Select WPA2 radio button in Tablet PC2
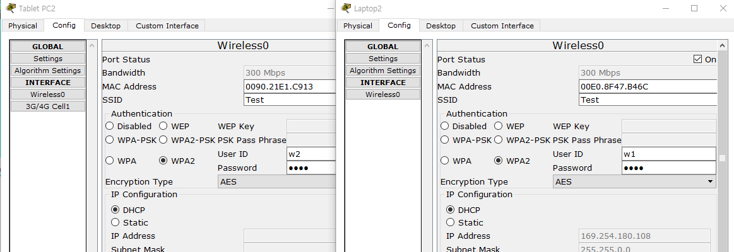Viewport: 734px width, 252px height. pos(163,161)
